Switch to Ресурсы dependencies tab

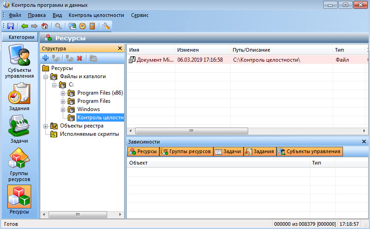coord(143,151)
